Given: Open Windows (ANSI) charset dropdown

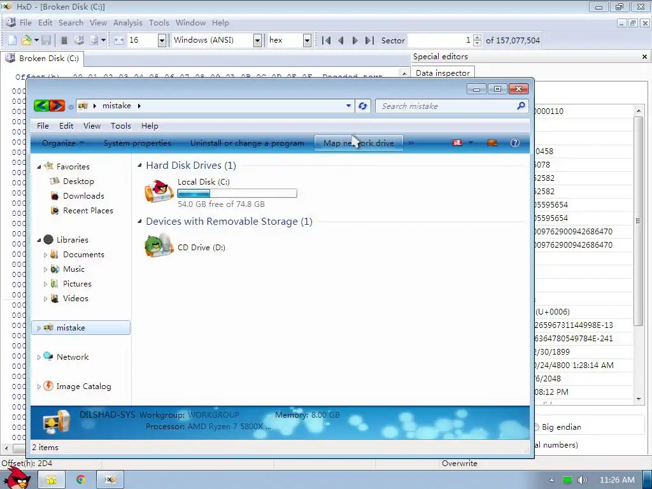Looking at the screenshot, I should coord(257,40).
